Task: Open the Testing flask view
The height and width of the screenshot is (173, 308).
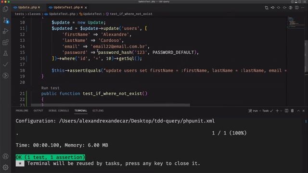Action: click(5, 53)
